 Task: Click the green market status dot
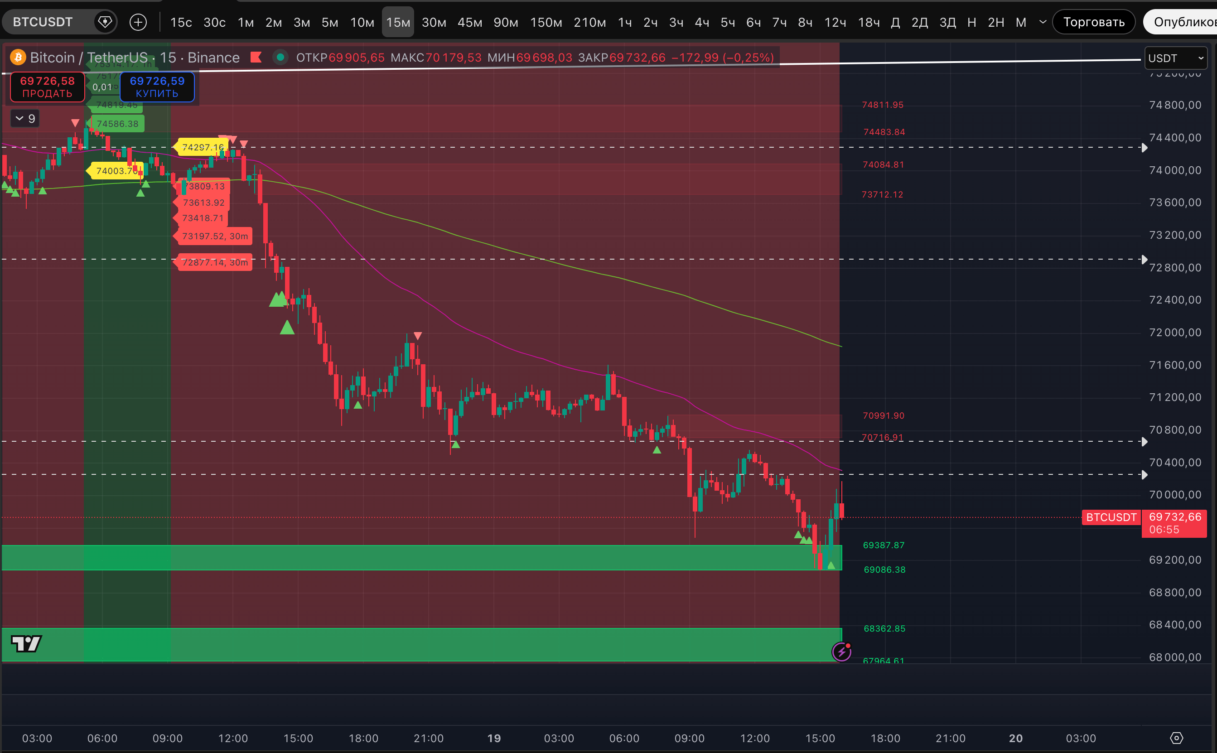click(x=280, y=57)
